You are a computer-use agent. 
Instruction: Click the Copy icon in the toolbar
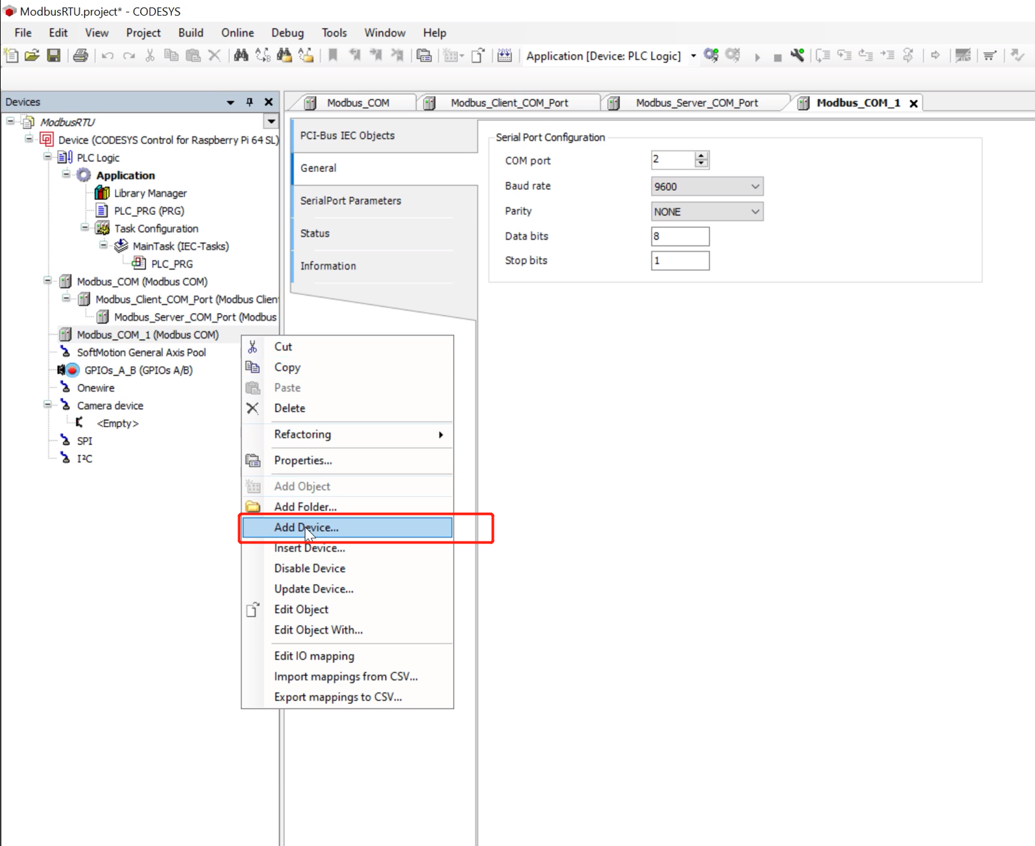click(x=171, y=56)
